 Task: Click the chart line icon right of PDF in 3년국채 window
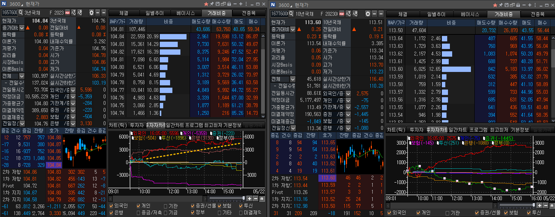(74, 13)
